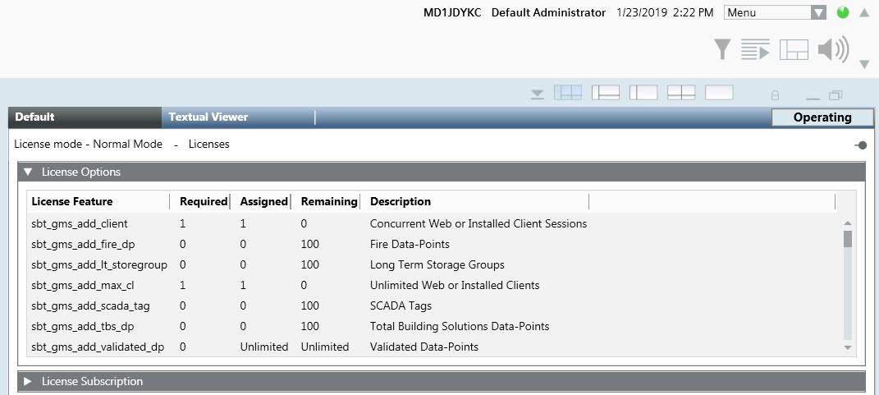Collapse the License Options section
879x395 pixels.
point(28,172)
